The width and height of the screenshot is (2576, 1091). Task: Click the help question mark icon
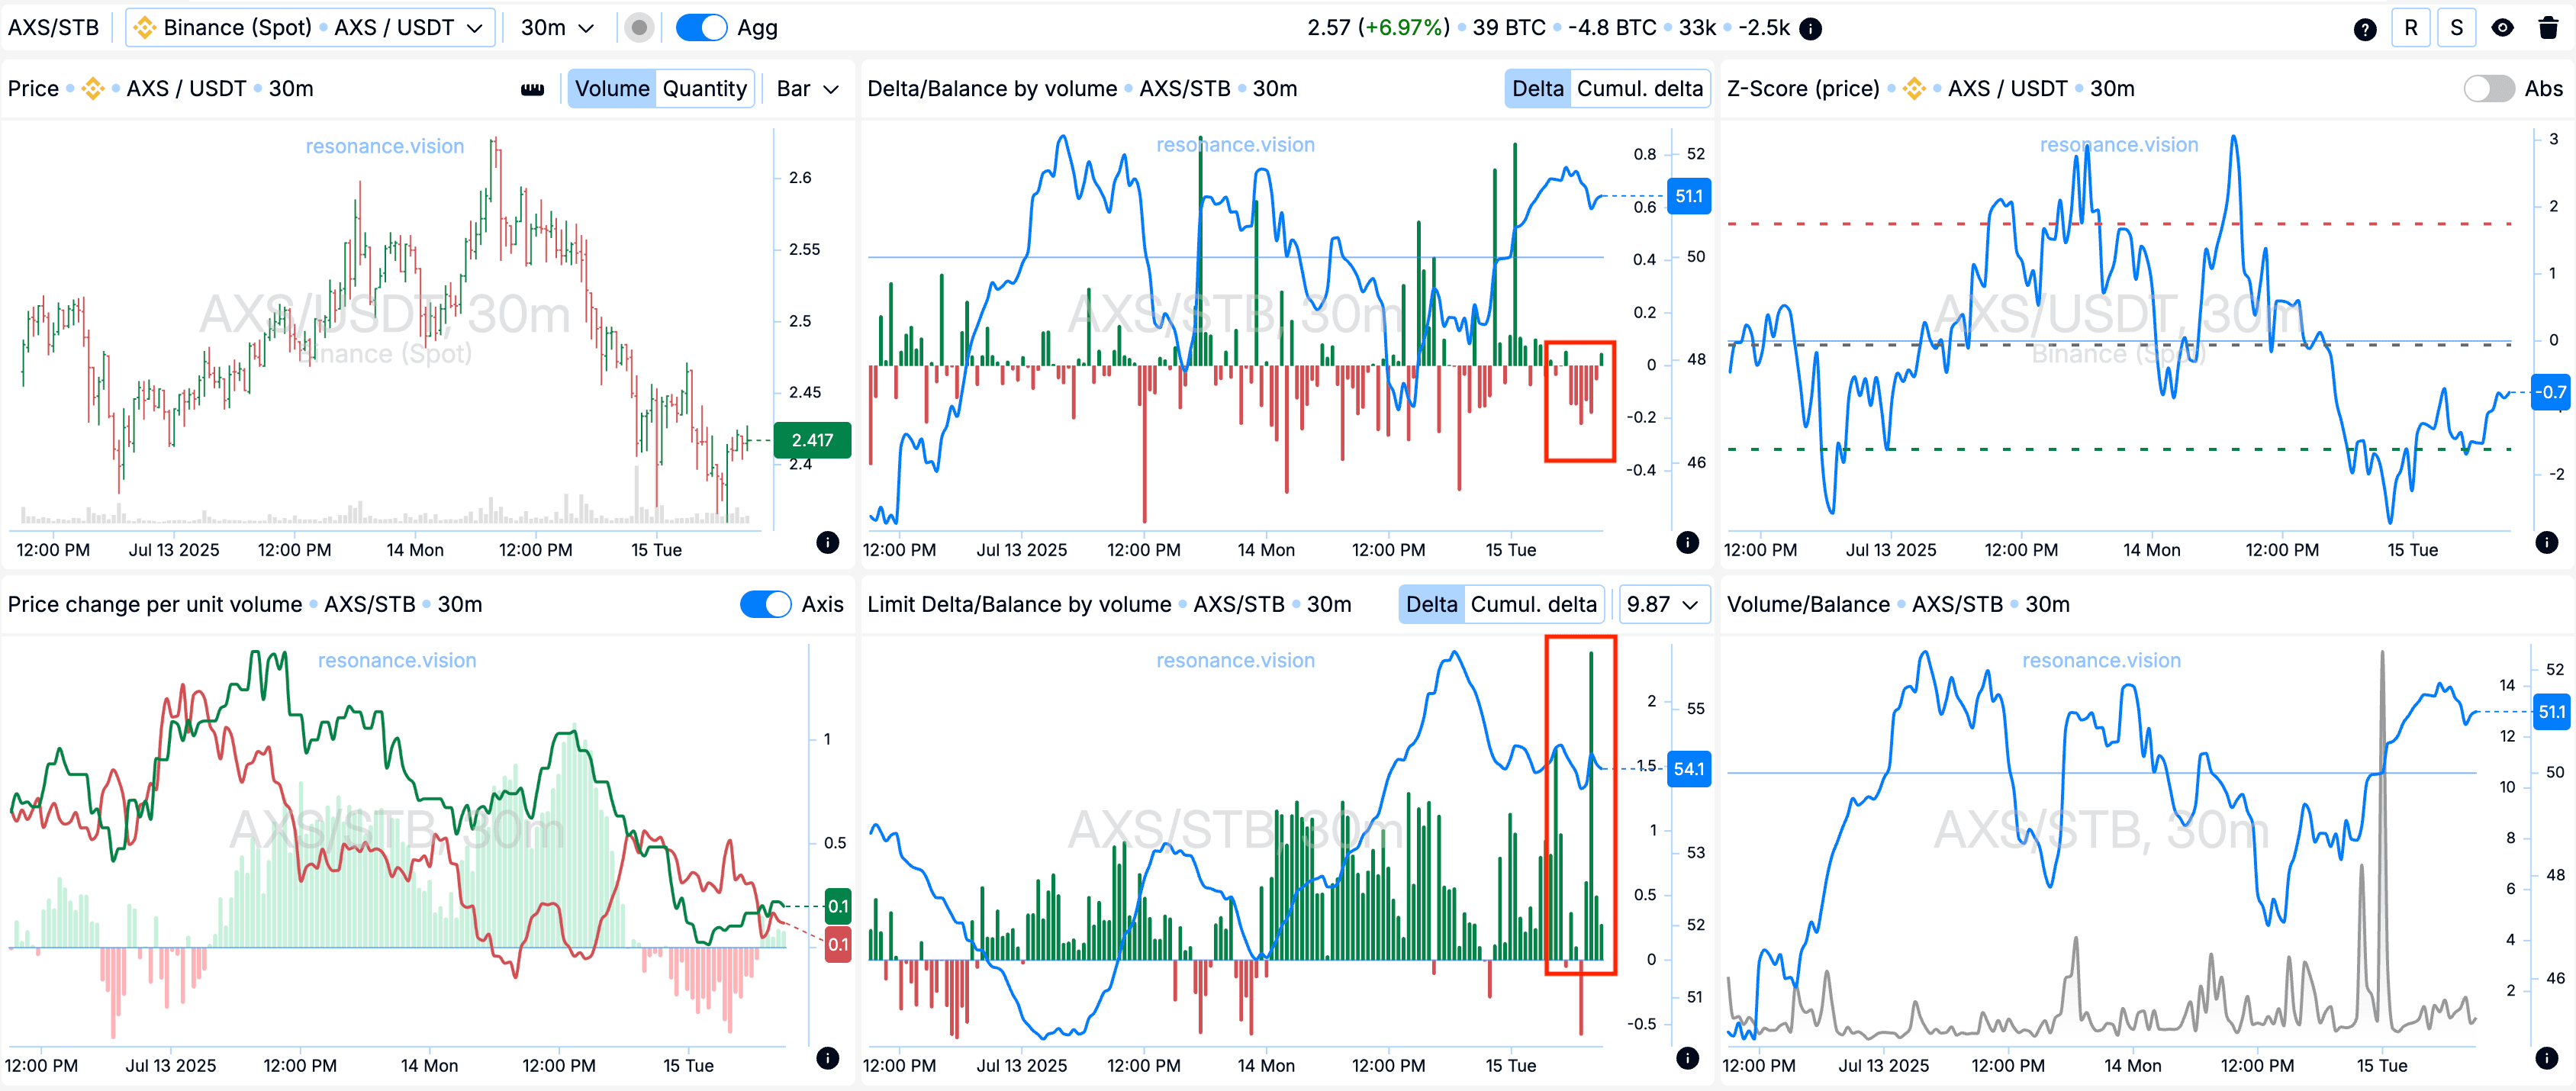click(x=2364, y=28)
